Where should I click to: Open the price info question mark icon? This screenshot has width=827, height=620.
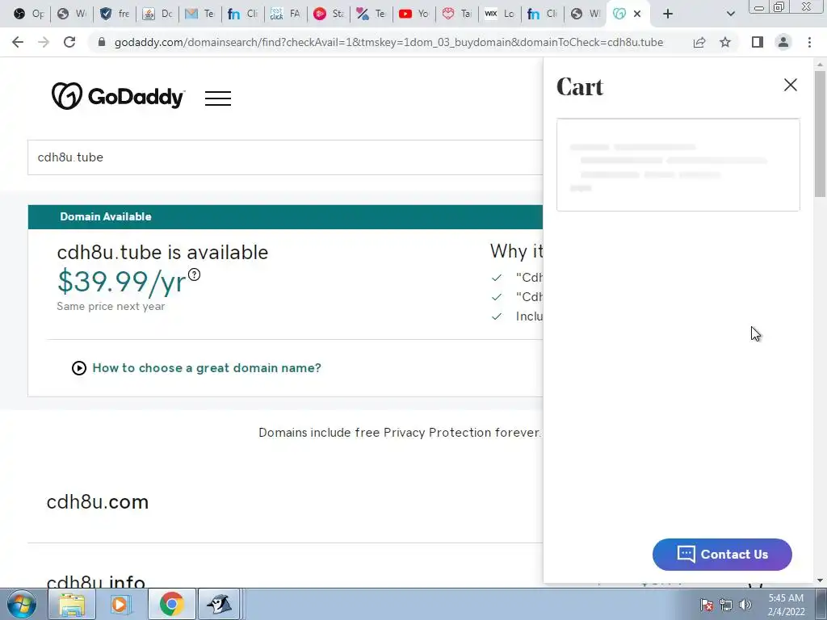pos(194,274)
